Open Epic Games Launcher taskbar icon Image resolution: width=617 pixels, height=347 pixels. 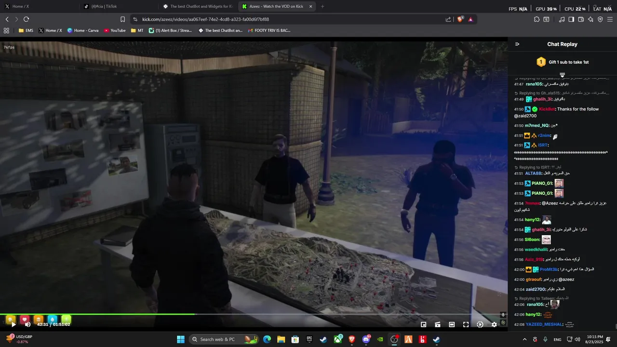[309, 339]
